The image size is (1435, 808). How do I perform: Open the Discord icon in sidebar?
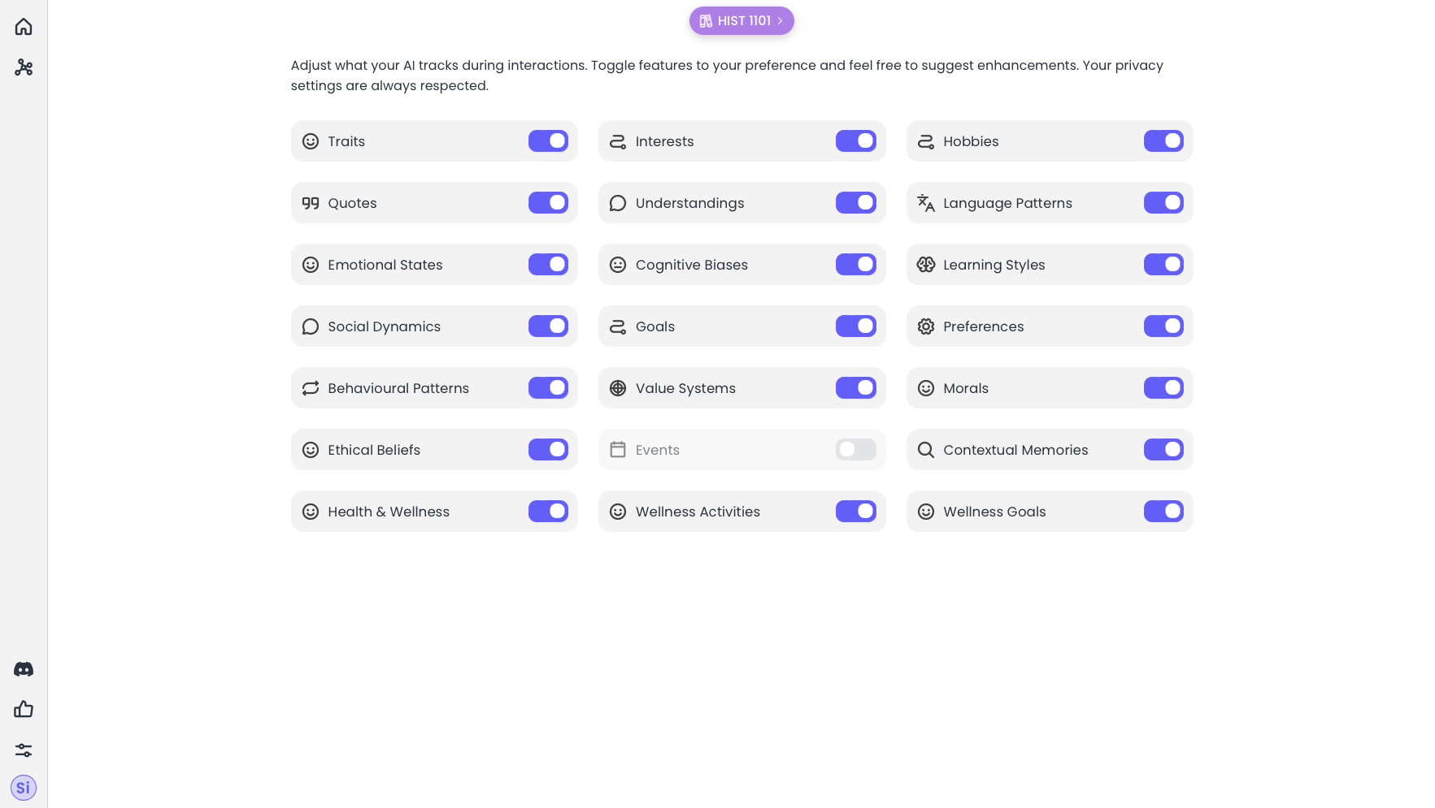tap(24, 669)
